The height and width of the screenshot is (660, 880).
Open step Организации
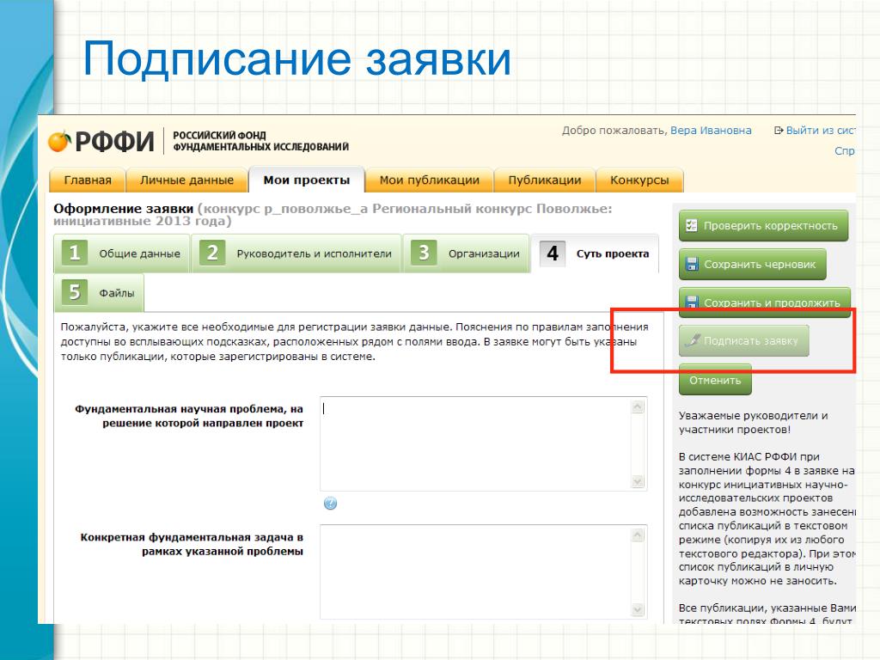(467, 254)
